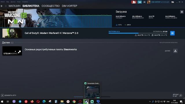
Task: Toggle the СЕТЬ network graph legend
Action: (x=119, y=25)
